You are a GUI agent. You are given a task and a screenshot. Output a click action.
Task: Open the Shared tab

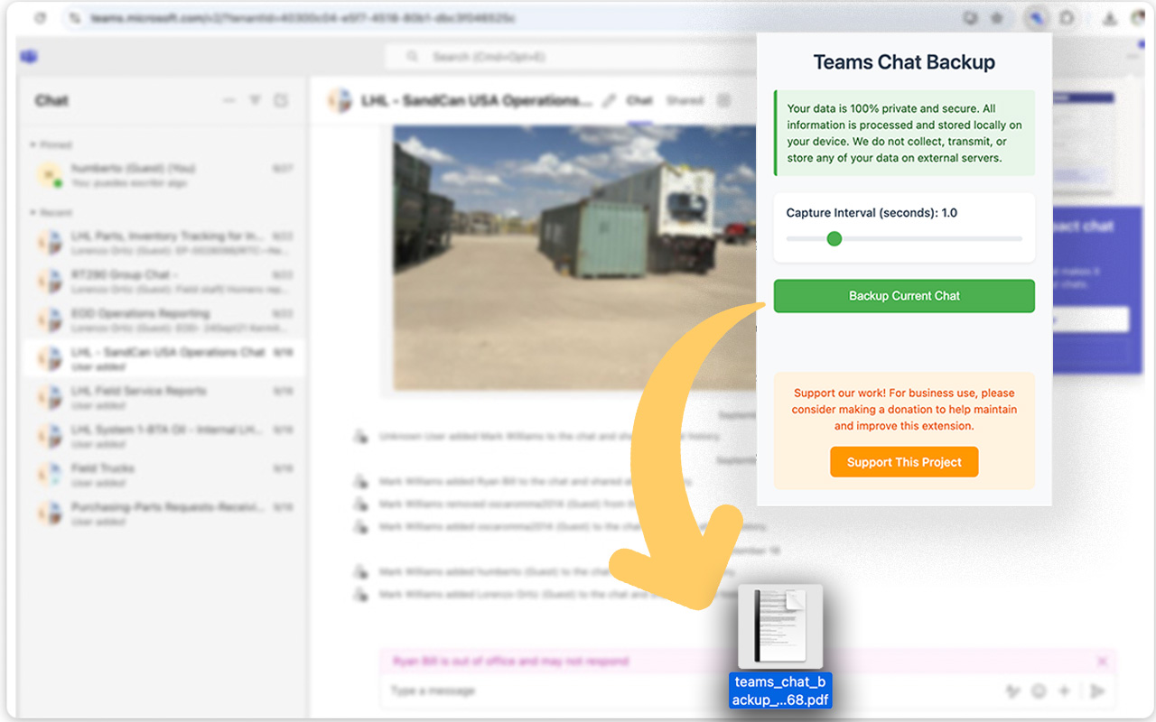[x=685, y=100]
